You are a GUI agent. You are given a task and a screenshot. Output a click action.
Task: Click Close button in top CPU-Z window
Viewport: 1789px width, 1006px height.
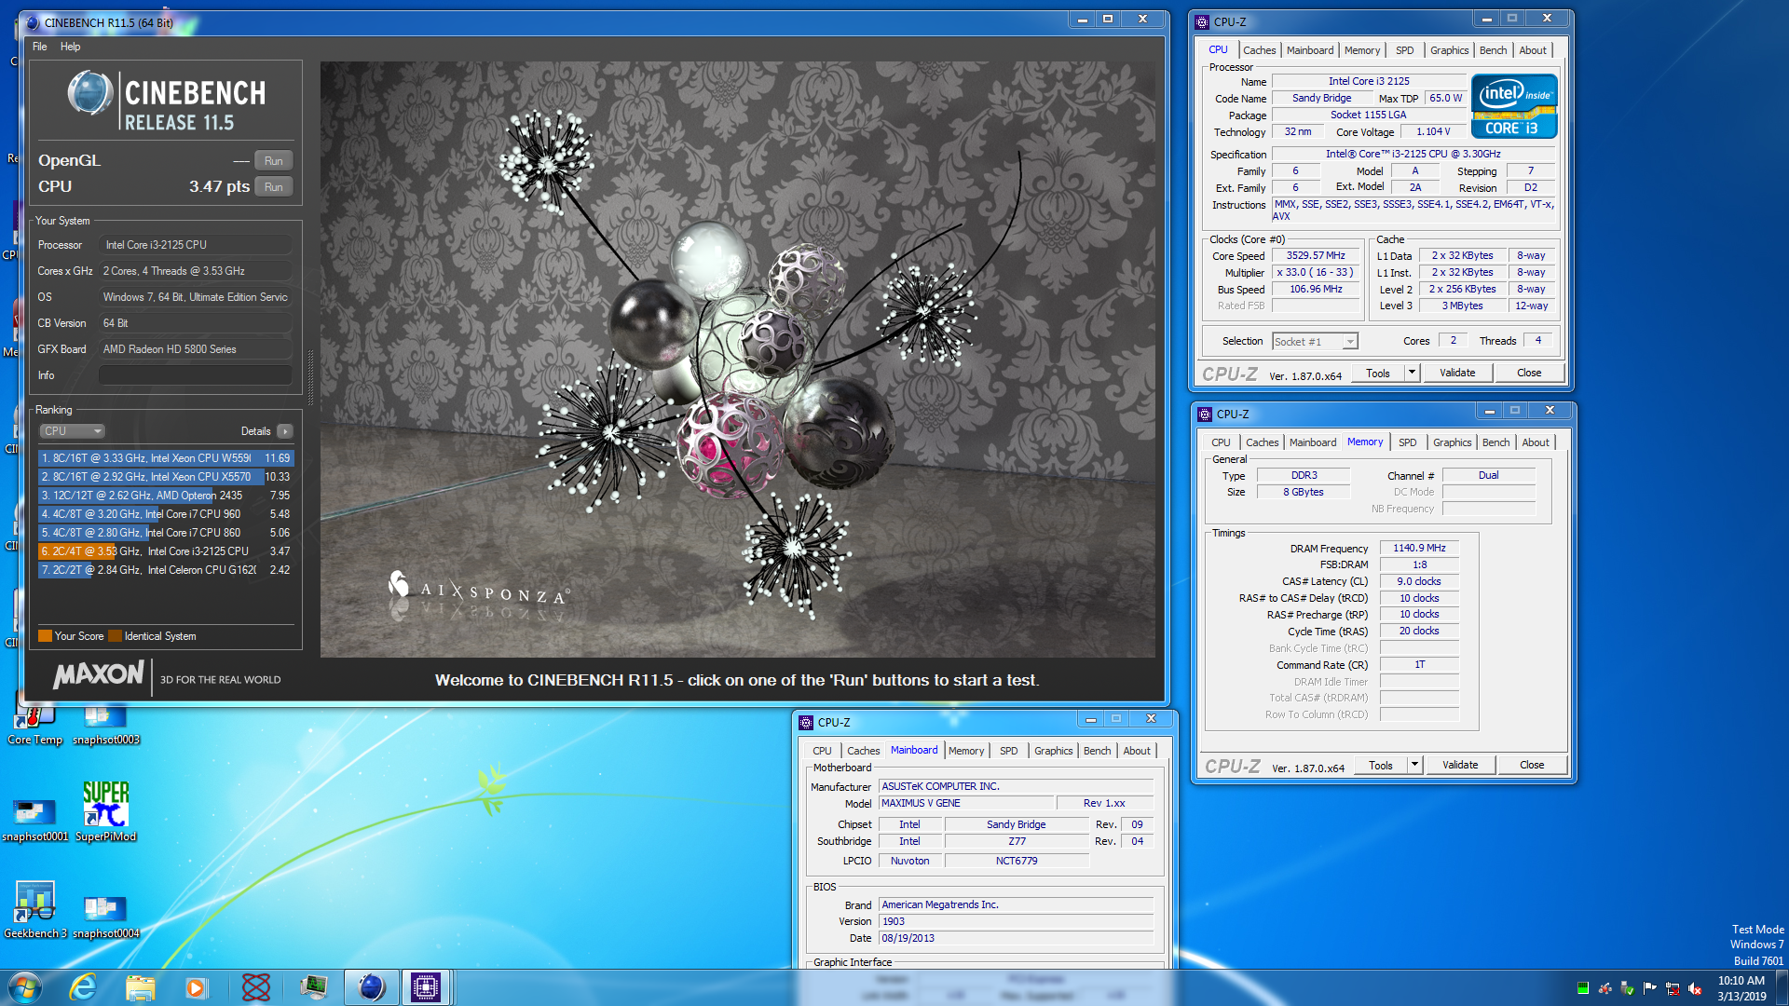[x=1529, y=373]
